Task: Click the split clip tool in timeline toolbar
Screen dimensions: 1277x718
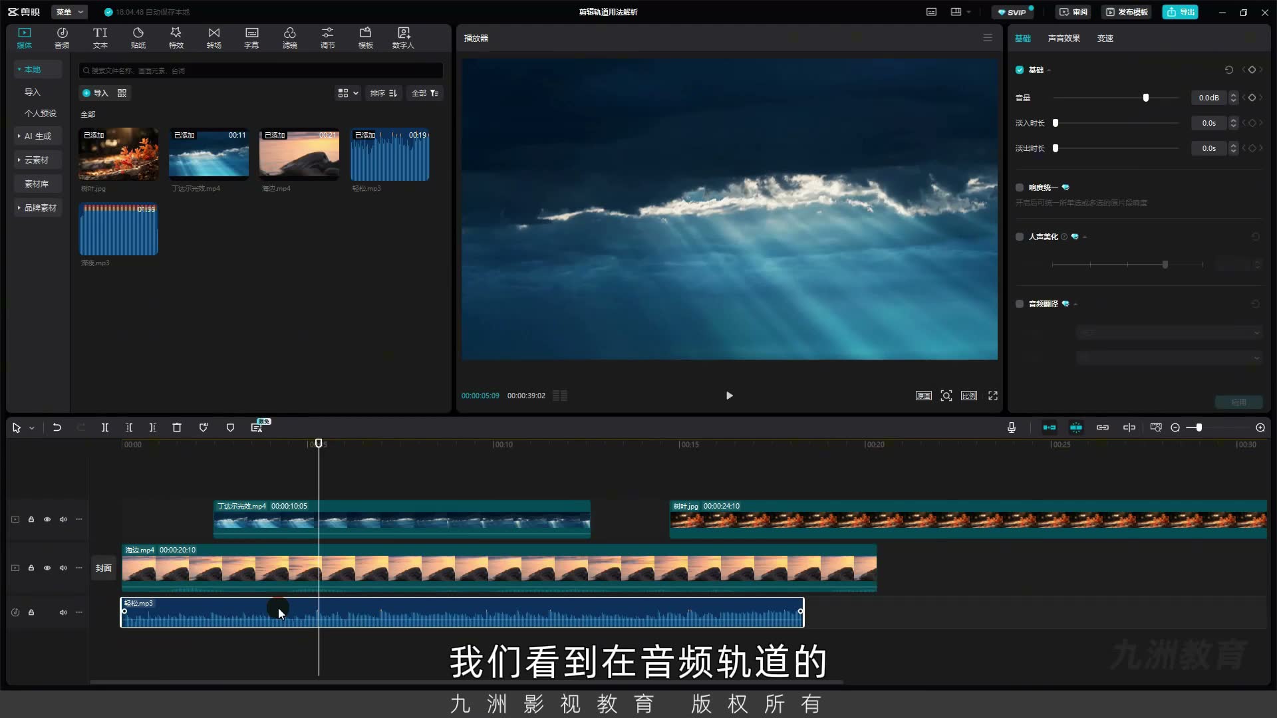Action: (x=104, y=427)
